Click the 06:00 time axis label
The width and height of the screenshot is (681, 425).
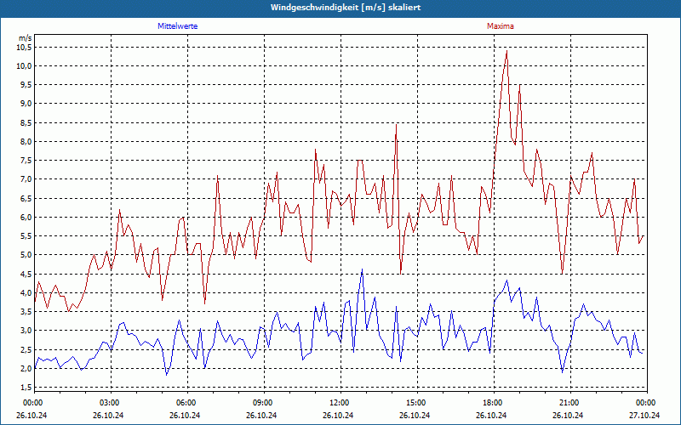pyautogui.click(x=185, y=403)
